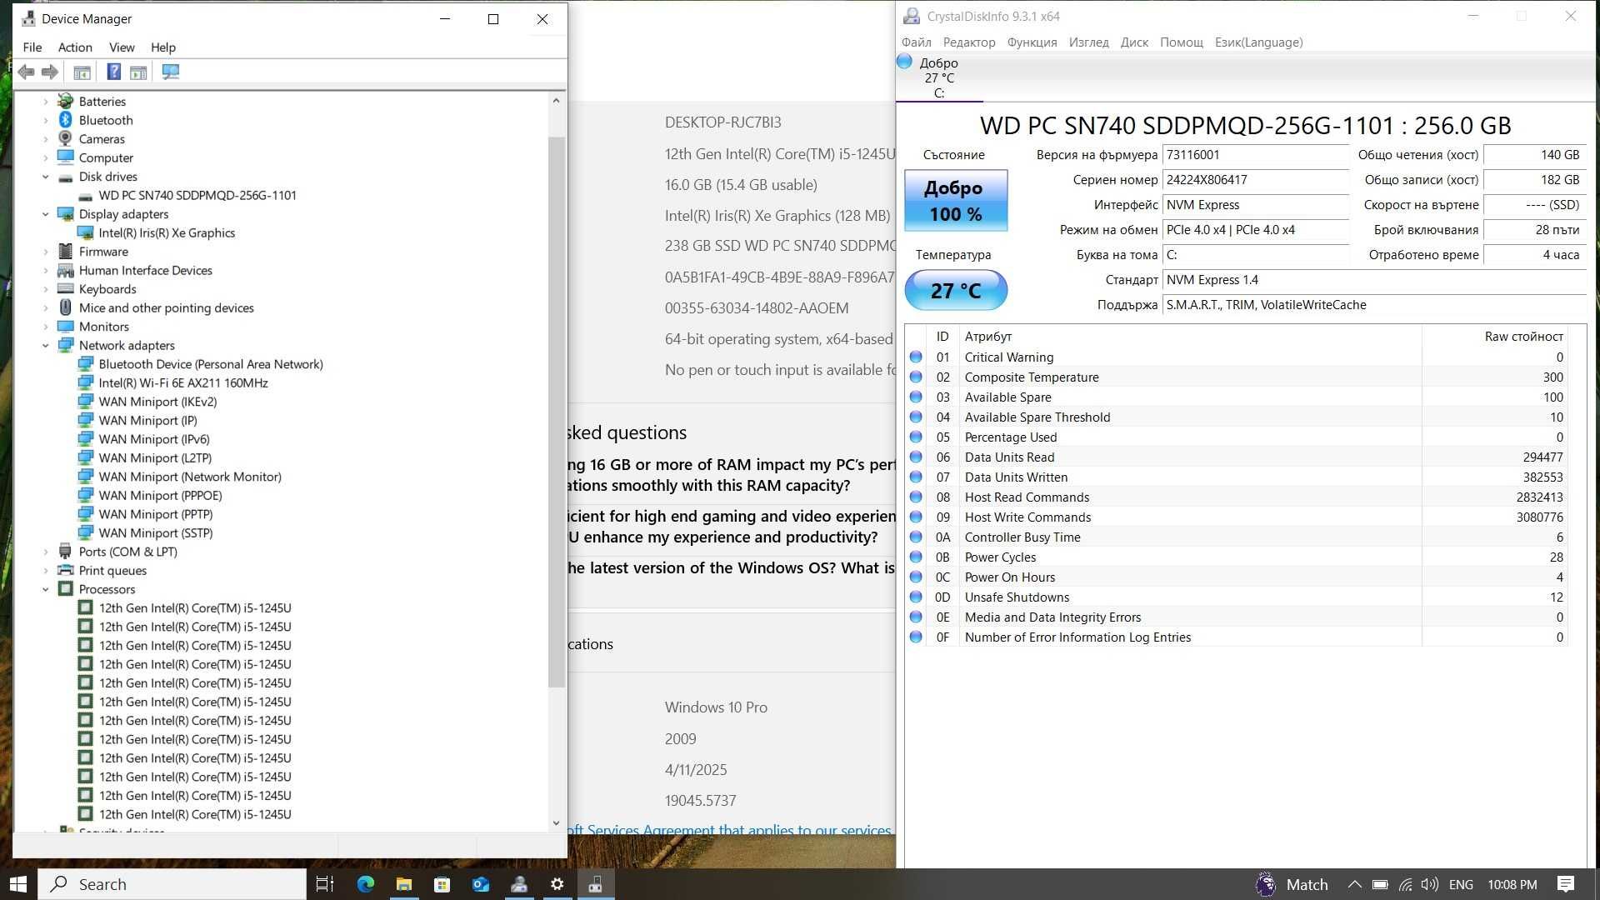Select the Bluetooth device category icon
The image size is (1600, 900).
click(65, 120)
